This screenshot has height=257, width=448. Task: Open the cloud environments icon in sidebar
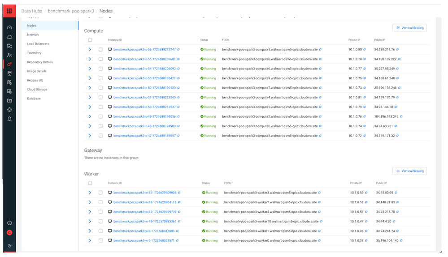(9, 37)
